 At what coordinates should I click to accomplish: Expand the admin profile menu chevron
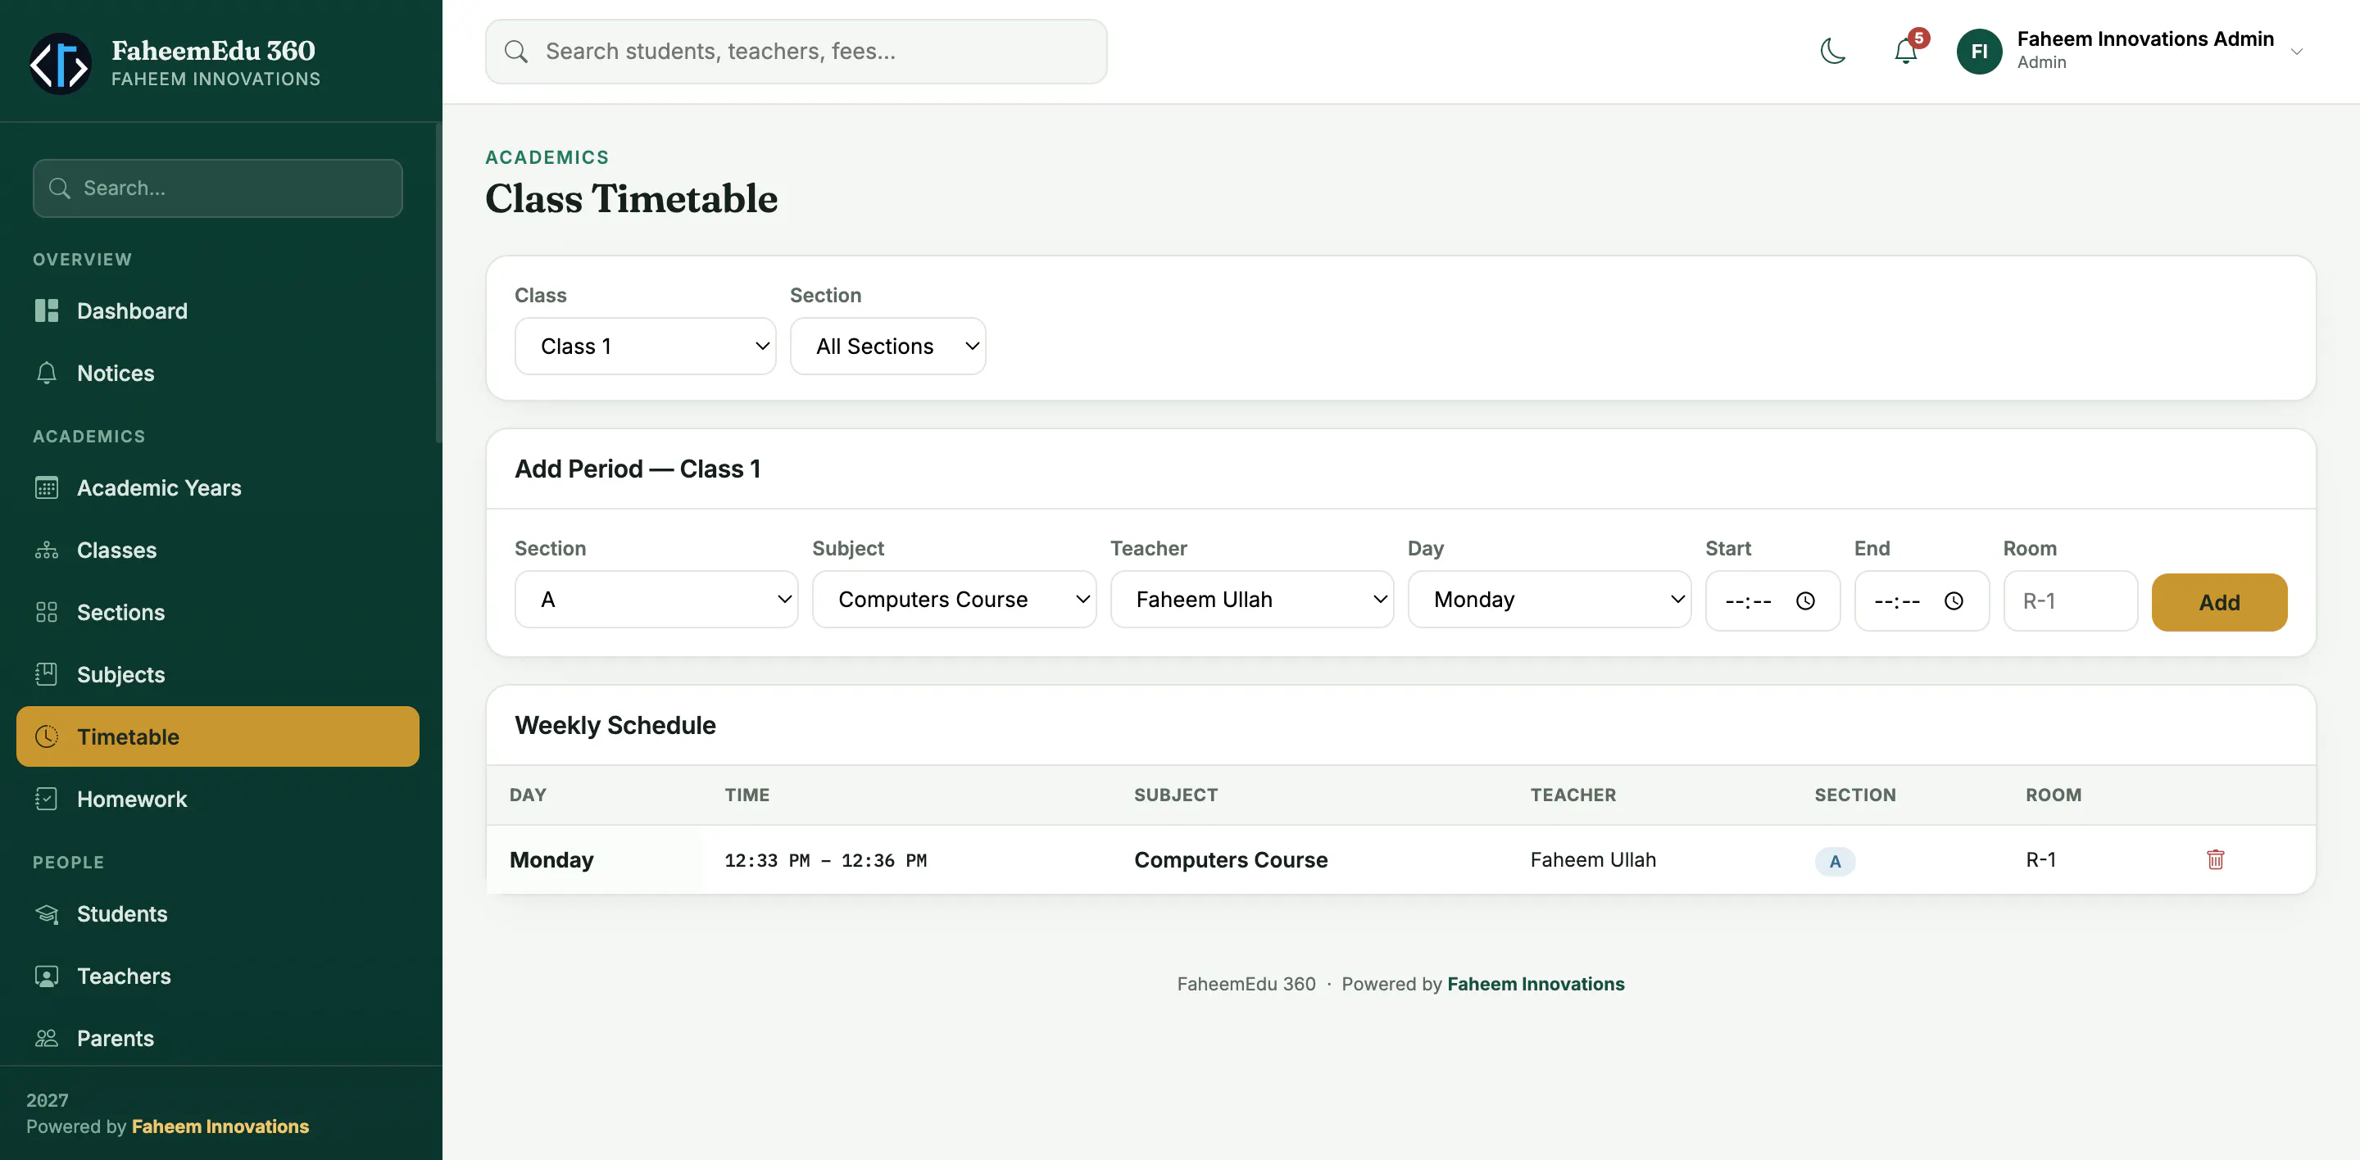tap(2297, 52)
